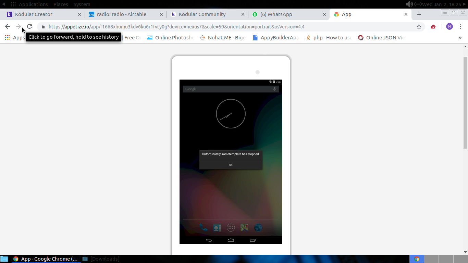Tap the Android home navigation button

pyautogui.click(x=231, y=240)
